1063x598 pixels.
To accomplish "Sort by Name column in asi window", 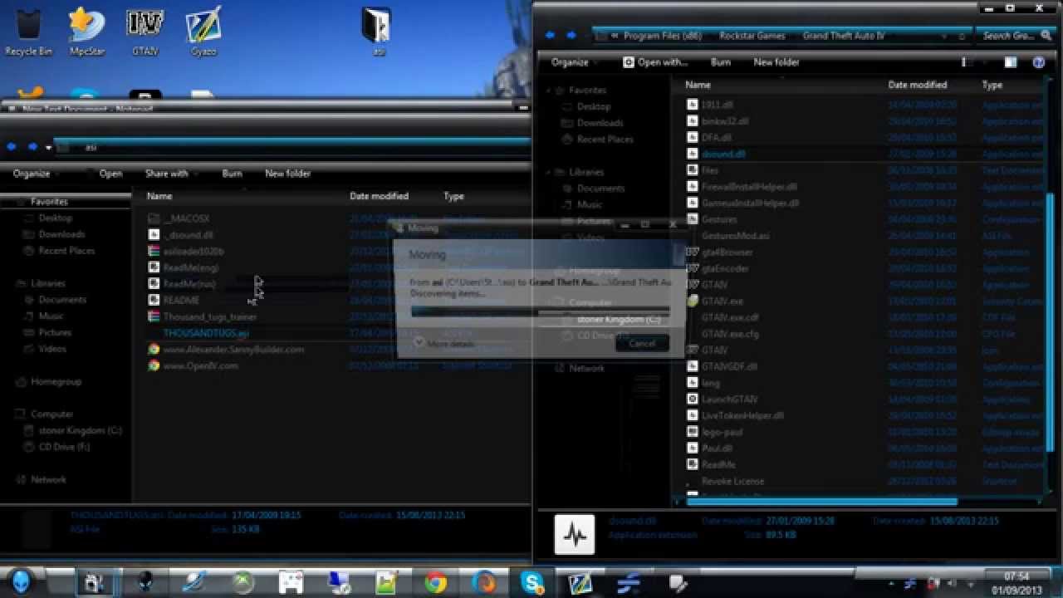I will tap(159, 196).
